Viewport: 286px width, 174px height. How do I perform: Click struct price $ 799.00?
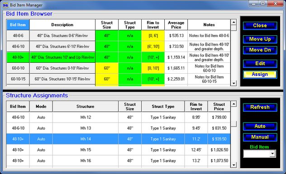point(219,118)
